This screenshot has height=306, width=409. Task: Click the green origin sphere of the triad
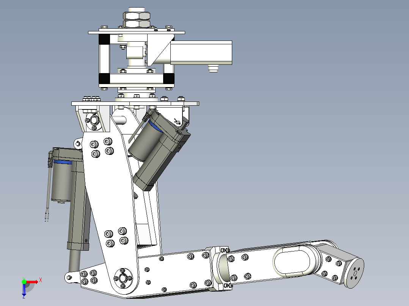(x=24, y=282)
